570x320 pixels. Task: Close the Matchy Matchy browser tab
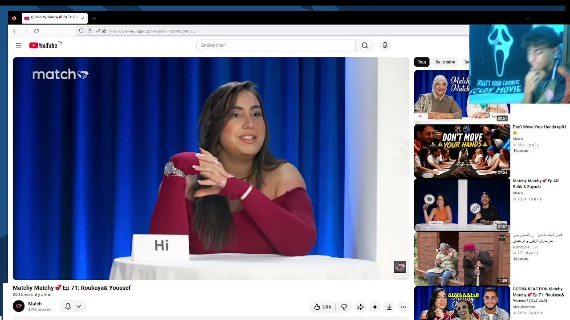[x=82, y=18]
